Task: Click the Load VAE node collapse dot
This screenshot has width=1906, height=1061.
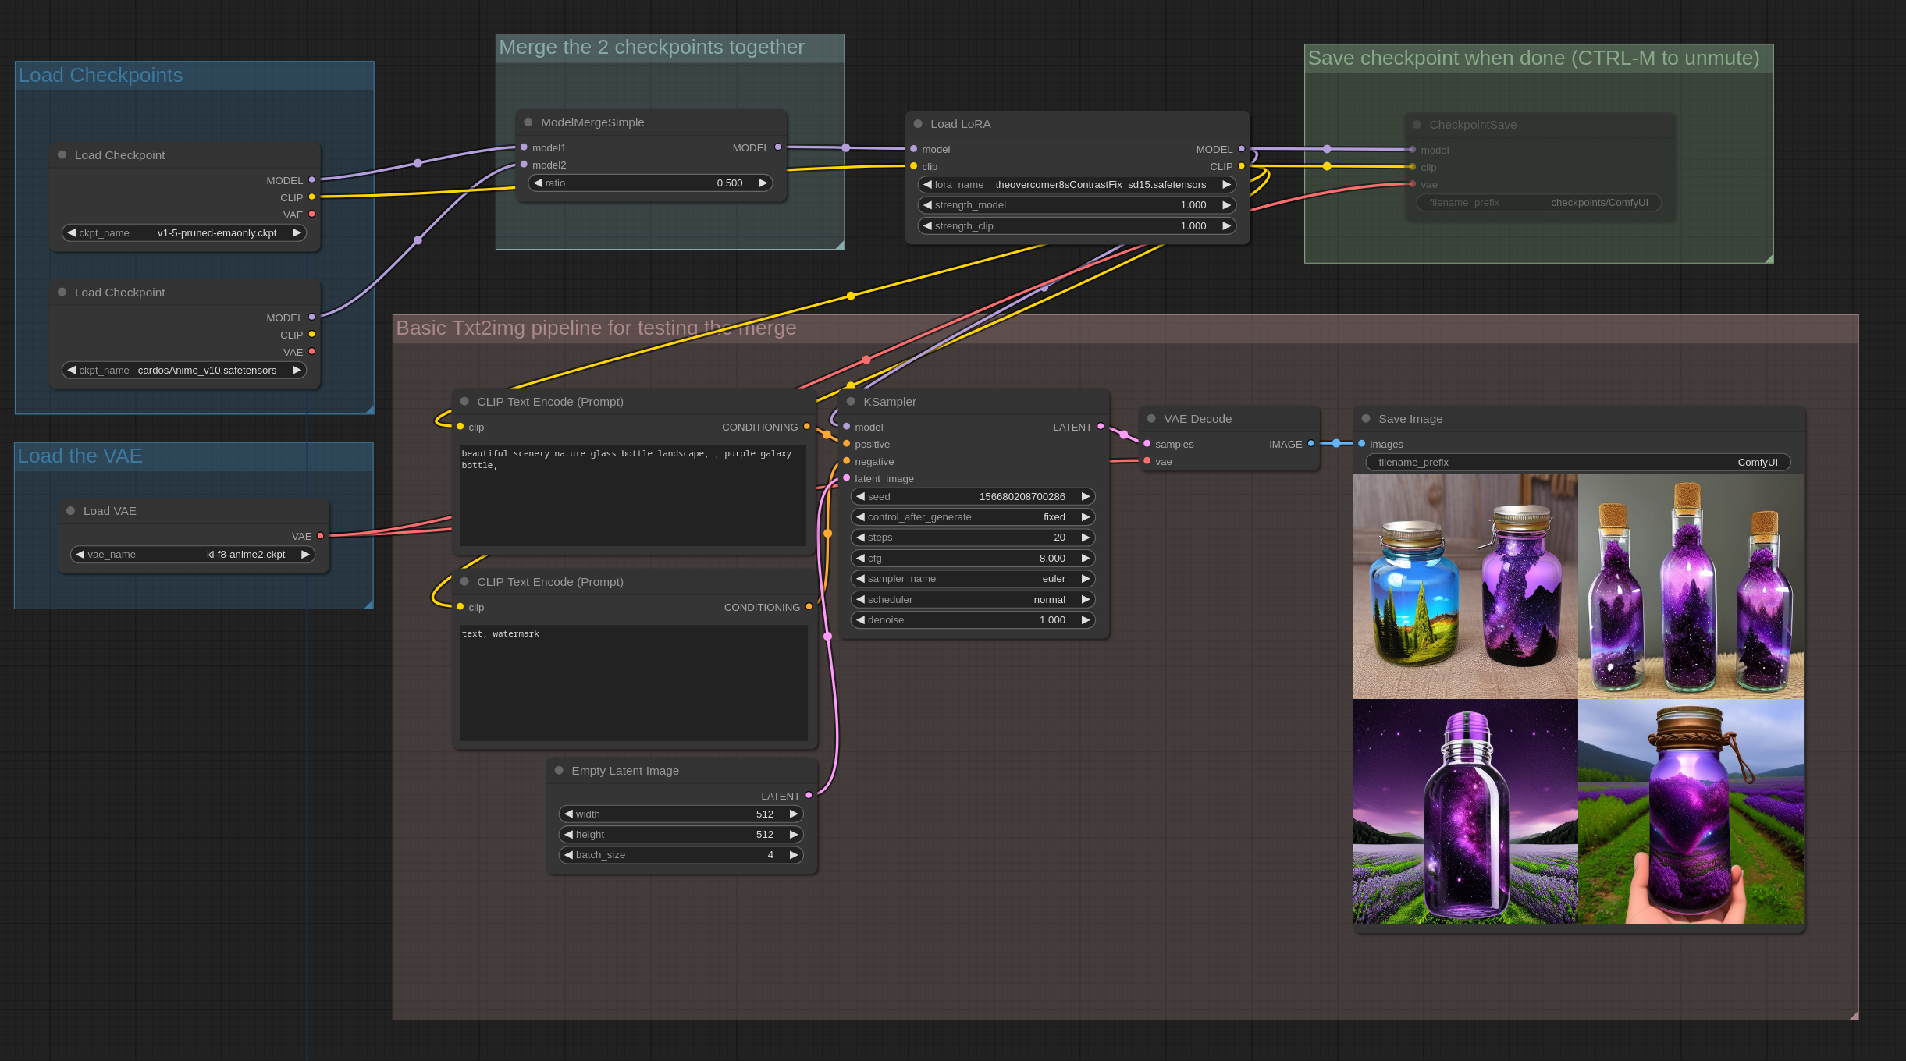Action: [71, 511]
